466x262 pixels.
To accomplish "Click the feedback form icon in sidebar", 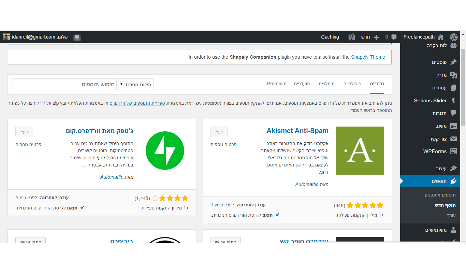I will 453,126.
